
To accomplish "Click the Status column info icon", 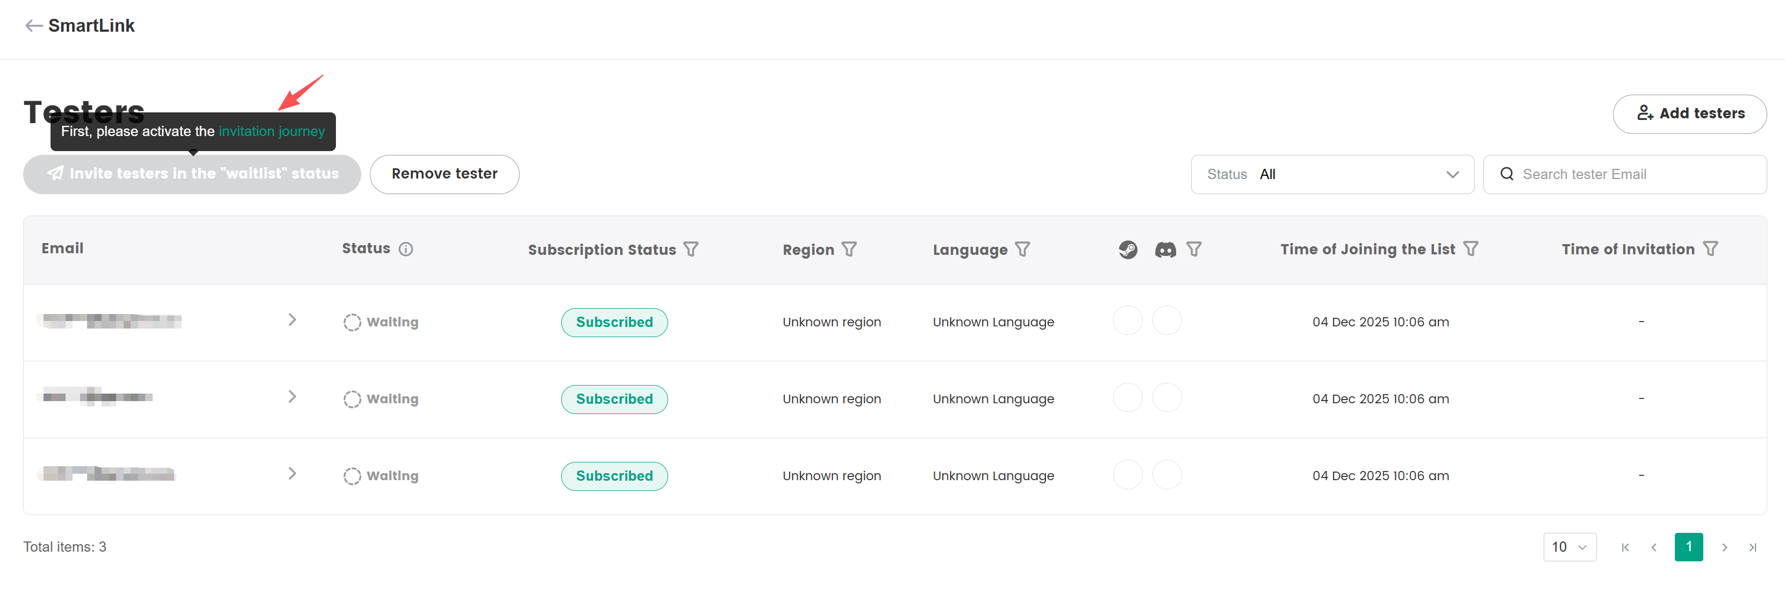I will (x=406, y=249).
